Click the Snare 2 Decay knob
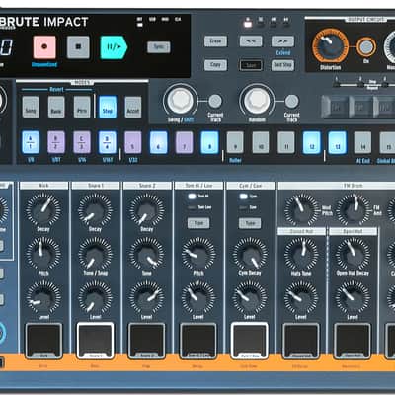Viewport: 395px width, 395px height. tap(147, 209)
